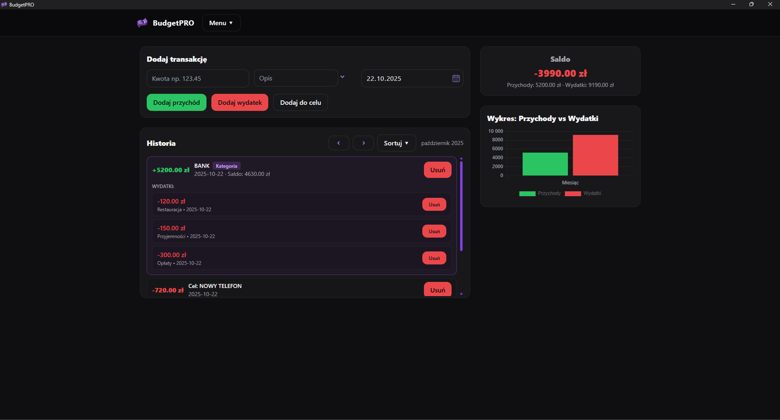Toggle Wydatki series in chart legend
The width and height of the screenshot is (780, 420).
click(583, 193)
